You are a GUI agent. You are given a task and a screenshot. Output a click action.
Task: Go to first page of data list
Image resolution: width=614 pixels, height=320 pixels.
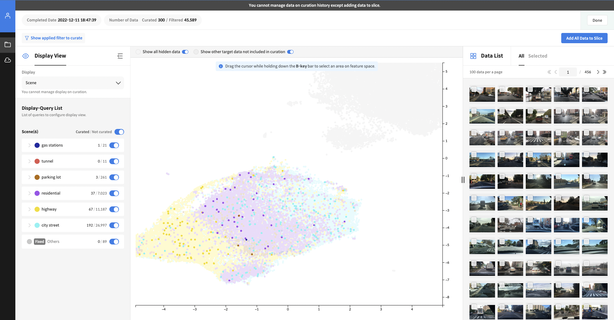(x=549, y=72)
